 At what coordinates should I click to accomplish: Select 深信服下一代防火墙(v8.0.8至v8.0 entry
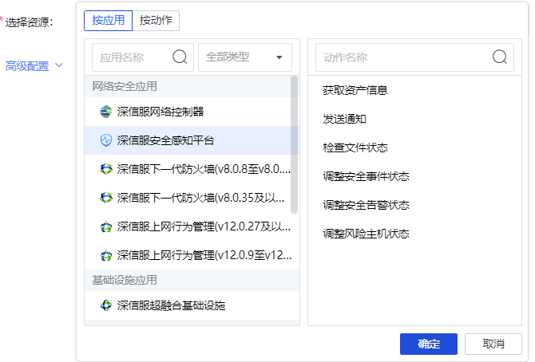(188, 169)
